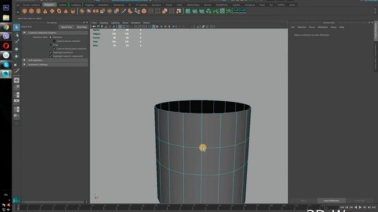Open Viber from the taskbar
The image size is (378, 212).
(6, 36)
